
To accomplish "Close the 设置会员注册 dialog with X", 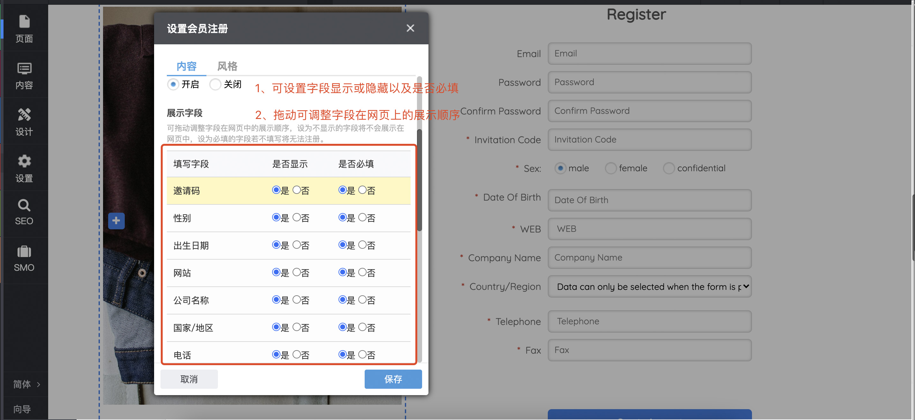I will (410, 28).
